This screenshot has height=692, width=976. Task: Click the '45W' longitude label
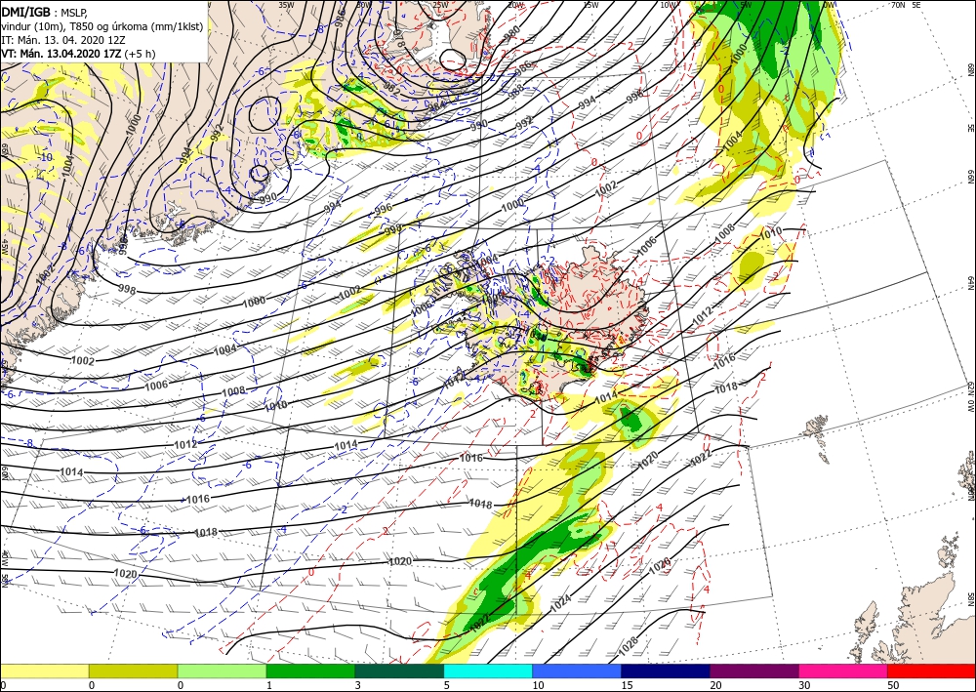4,247
